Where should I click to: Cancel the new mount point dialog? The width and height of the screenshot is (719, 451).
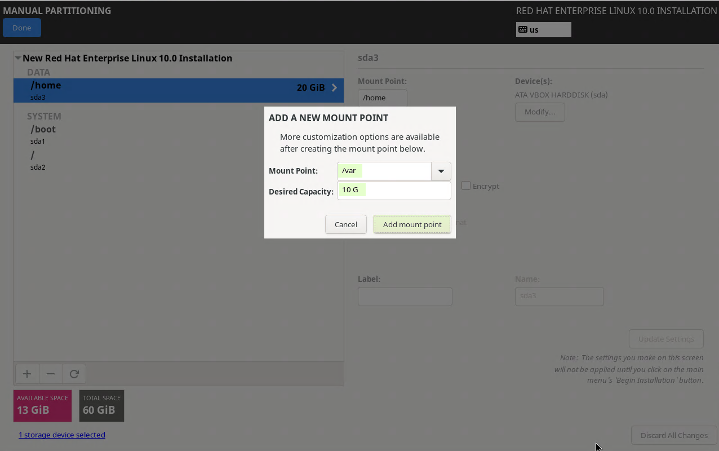346,224
